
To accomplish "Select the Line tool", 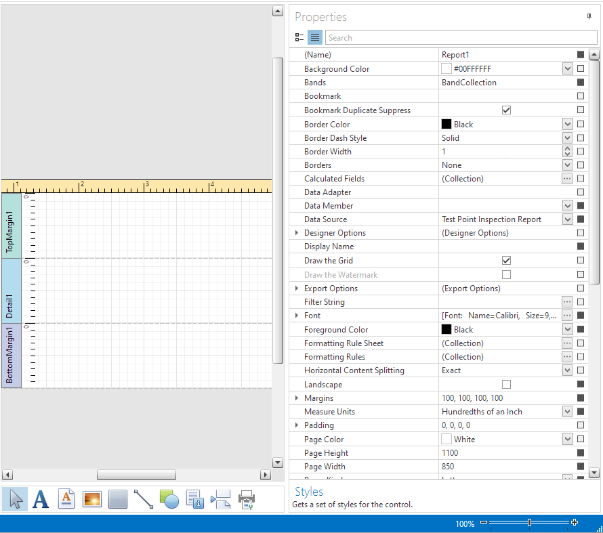I will pyautogui.click(x=144, y=499).
